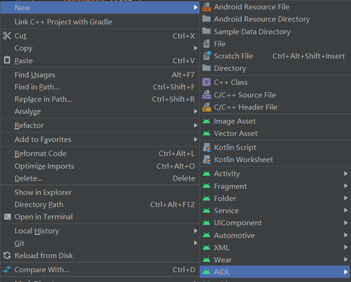Click the Sample Data Directory folder icon
351x282 pixels.
click(x=206, y=31)
